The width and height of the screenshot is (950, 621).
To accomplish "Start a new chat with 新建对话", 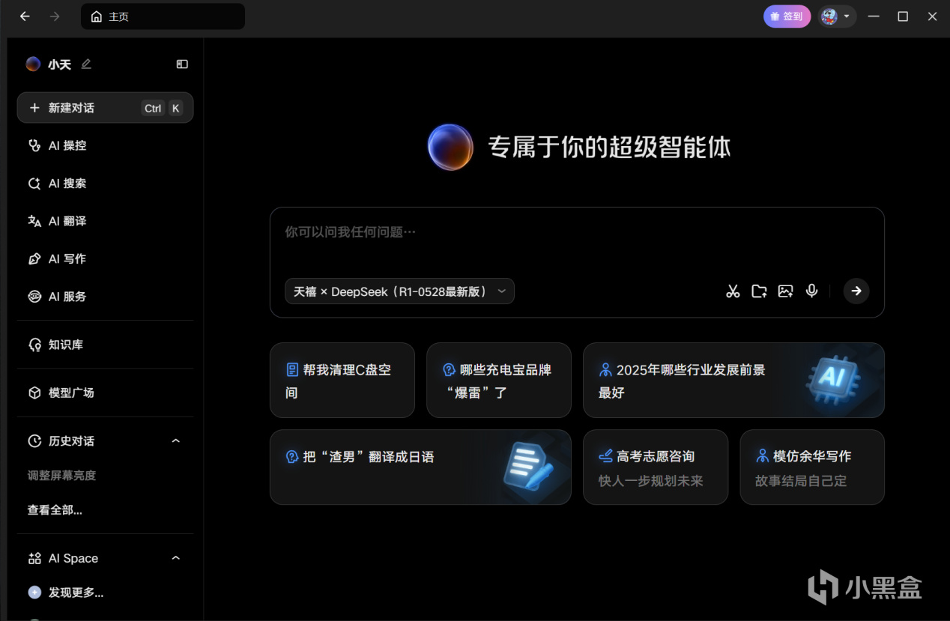I will click(105, 108).
